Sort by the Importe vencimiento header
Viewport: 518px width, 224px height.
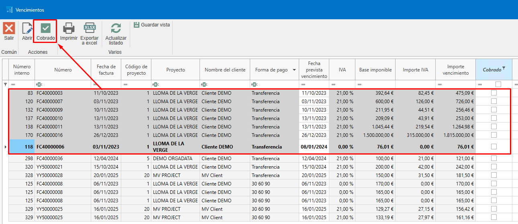[456, 69]
